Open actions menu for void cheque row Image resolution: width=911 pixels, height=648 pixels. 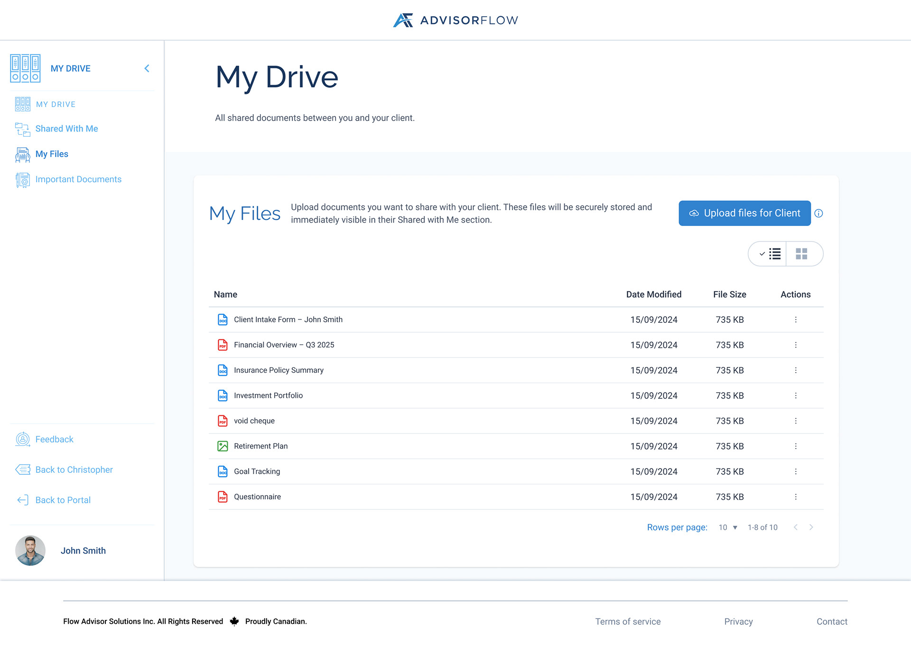(796, 421)
